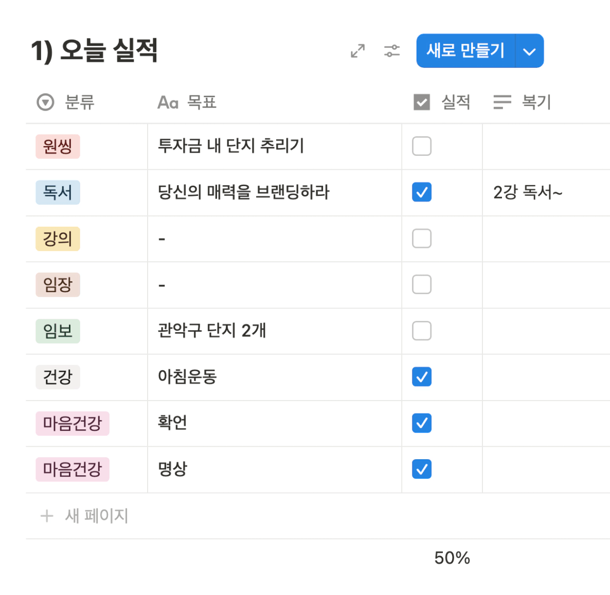The image size is (610, 595).
Task: Open the 임장 category tag selector
Action: click(58, 285)
